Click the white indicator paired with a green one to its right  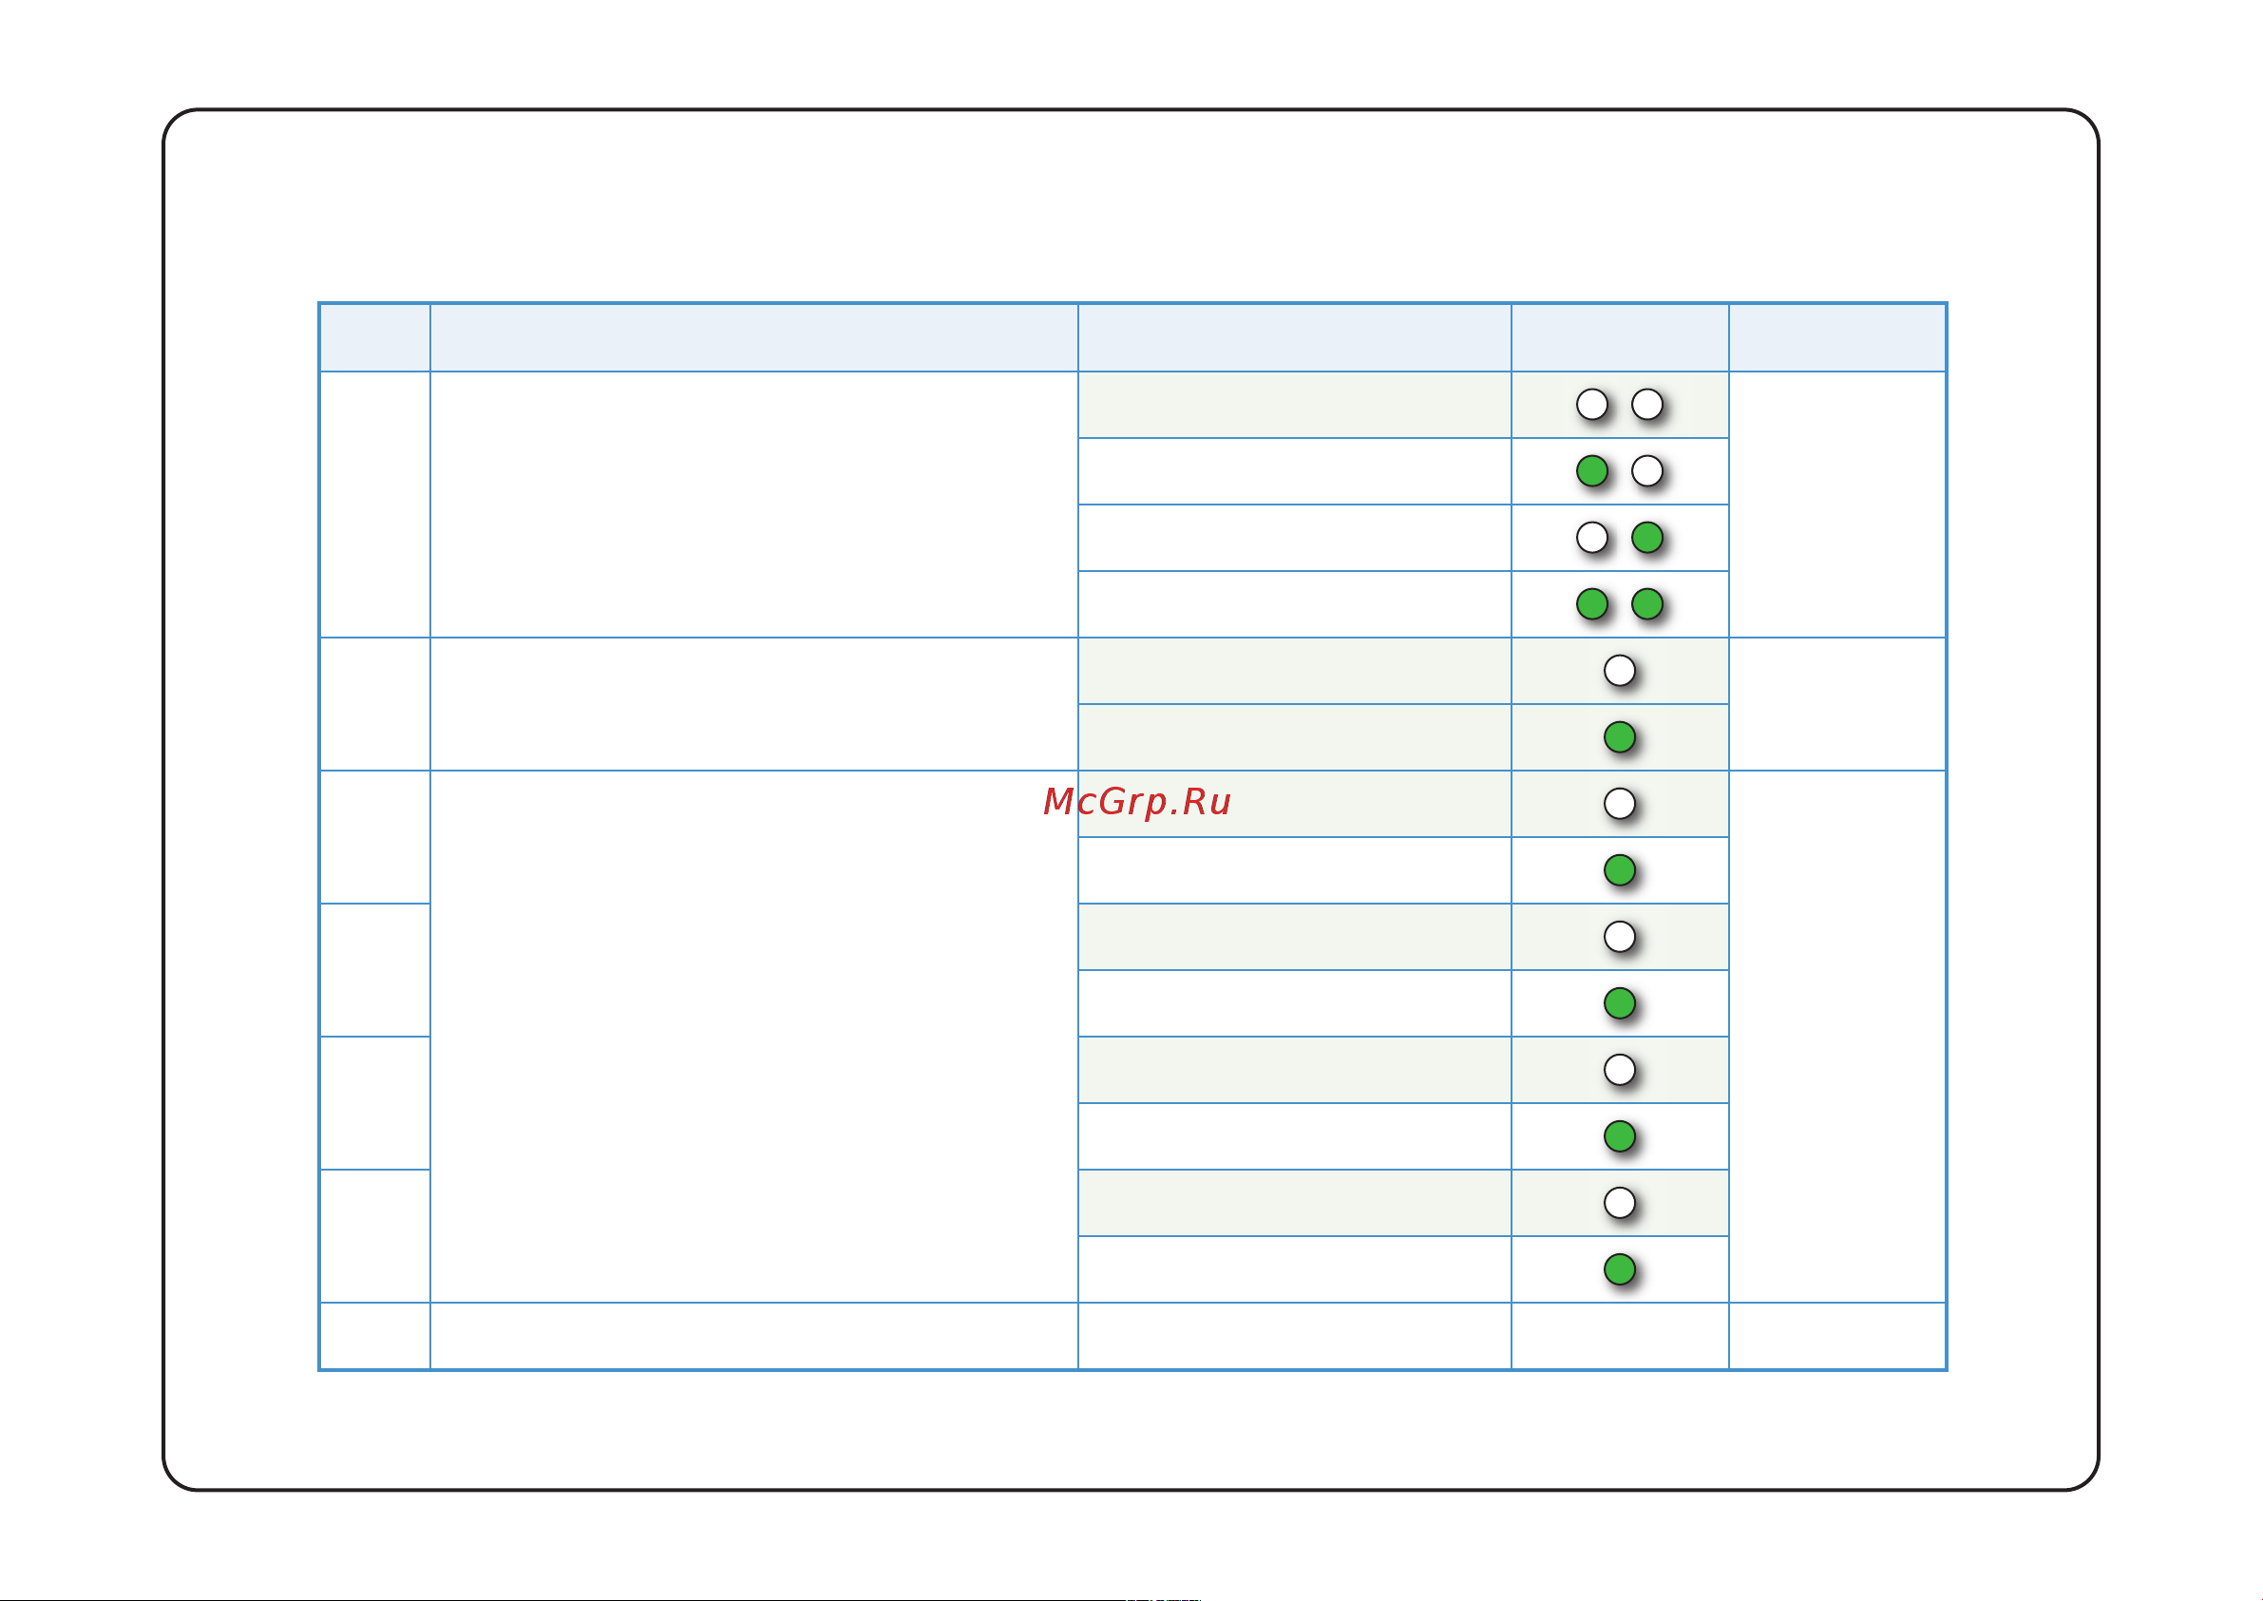point(1591,537)
